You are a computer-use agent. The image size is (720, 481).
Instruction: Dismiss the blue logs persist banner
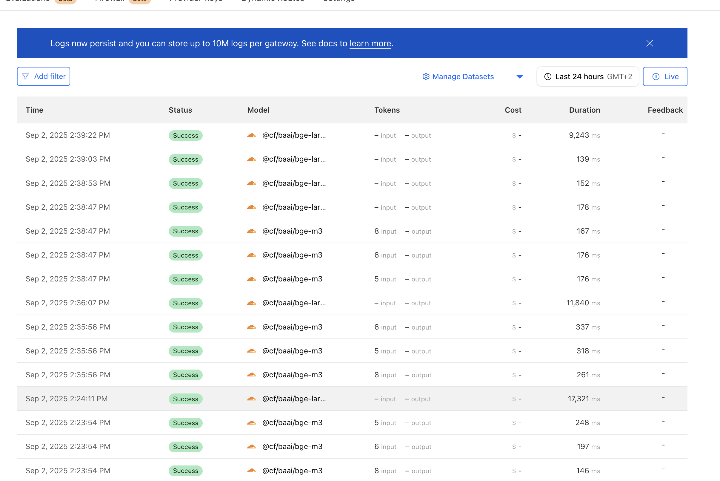[x=649, y=43]
